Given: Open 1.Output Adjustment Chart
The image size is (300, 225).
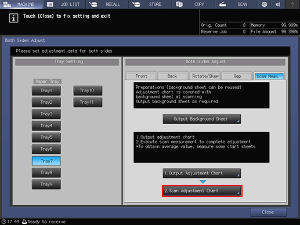Looking at the screenshot, I should click(x=202, y=173).
